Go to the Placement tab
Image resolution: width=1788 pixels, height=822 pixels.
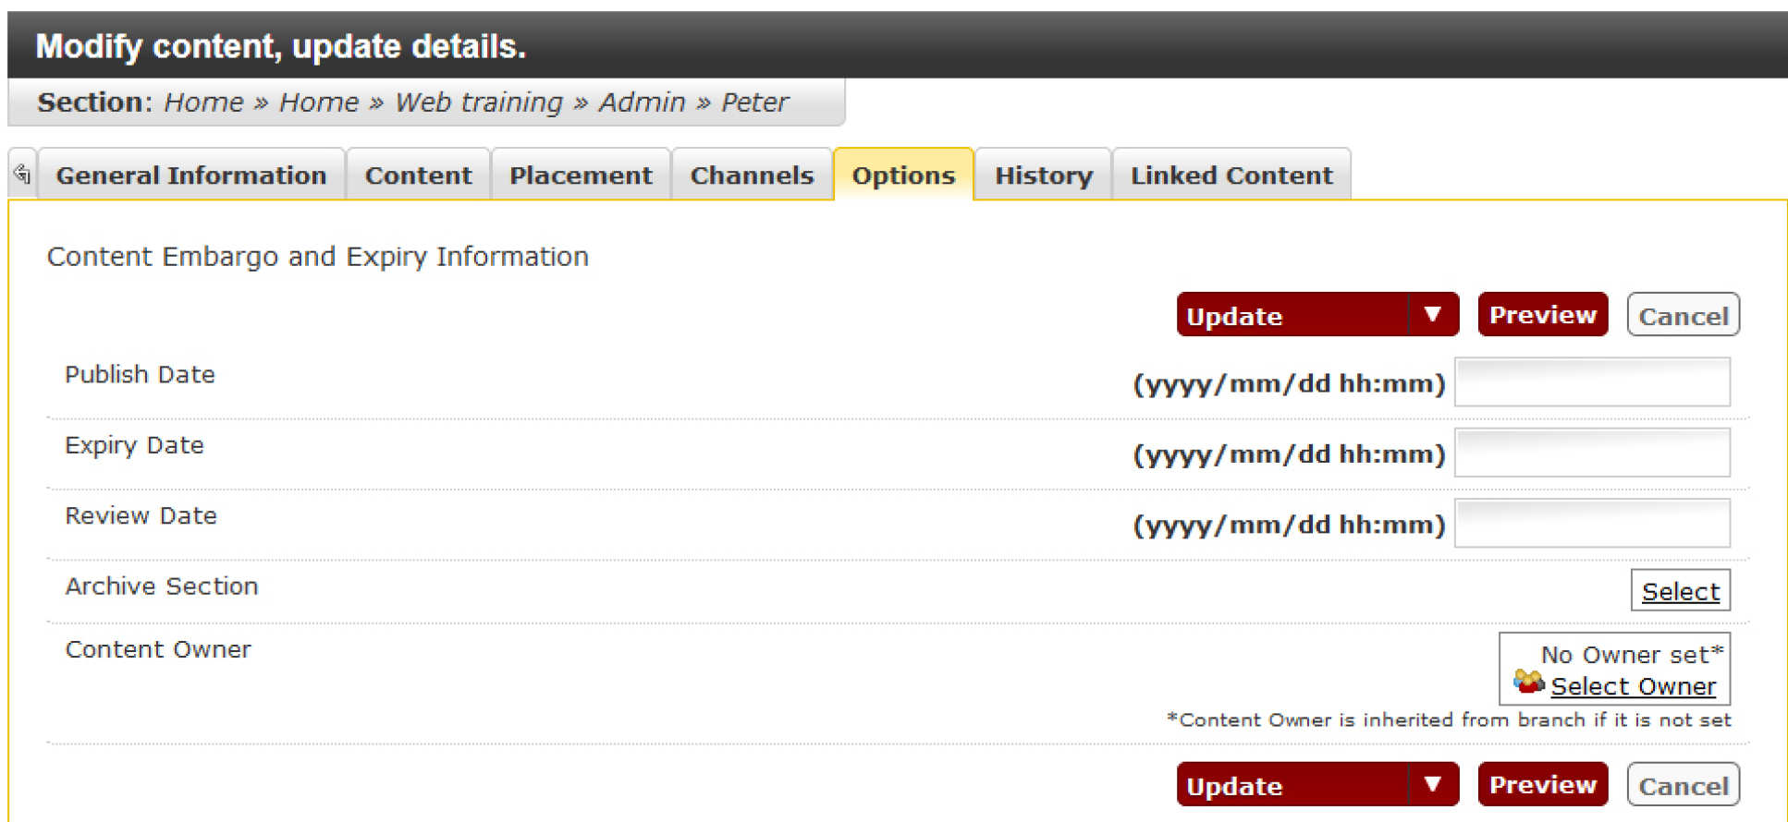click(581, 175)
